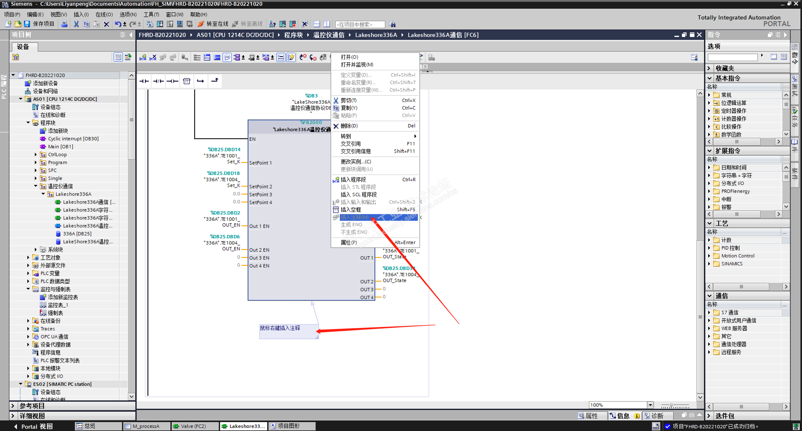
Task: Switch to Portal 视图
Action: click(33, 426)
